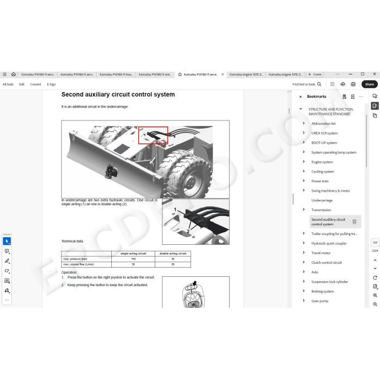This screenshot has height=380, width=380.
Task: Expand the Power train bookmark
Action: pos(303,181)
